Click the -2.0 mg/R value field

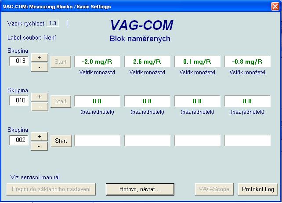click(98, 62)
